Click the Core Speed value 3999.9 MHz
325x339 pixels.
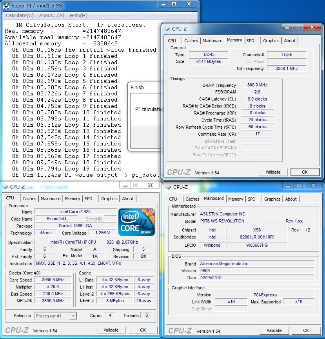coord(53,280)
